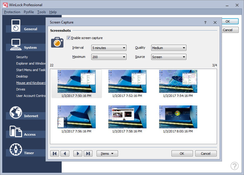
Task: Click the 1/3/2017 7:50:16 PM caption
Action: pos(76,96)
